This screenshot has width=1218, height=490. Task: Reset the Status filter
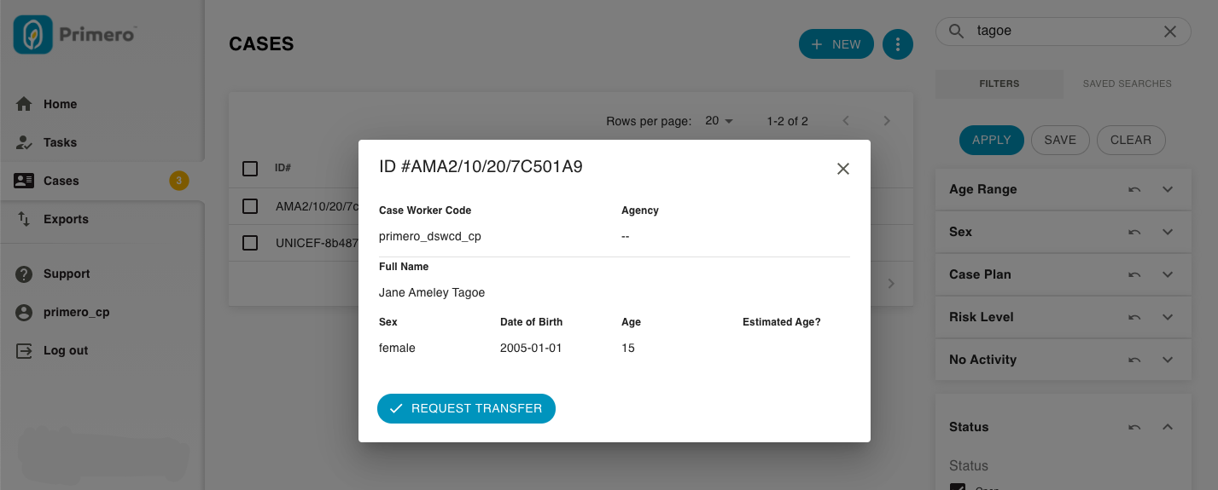point(1134,427)
